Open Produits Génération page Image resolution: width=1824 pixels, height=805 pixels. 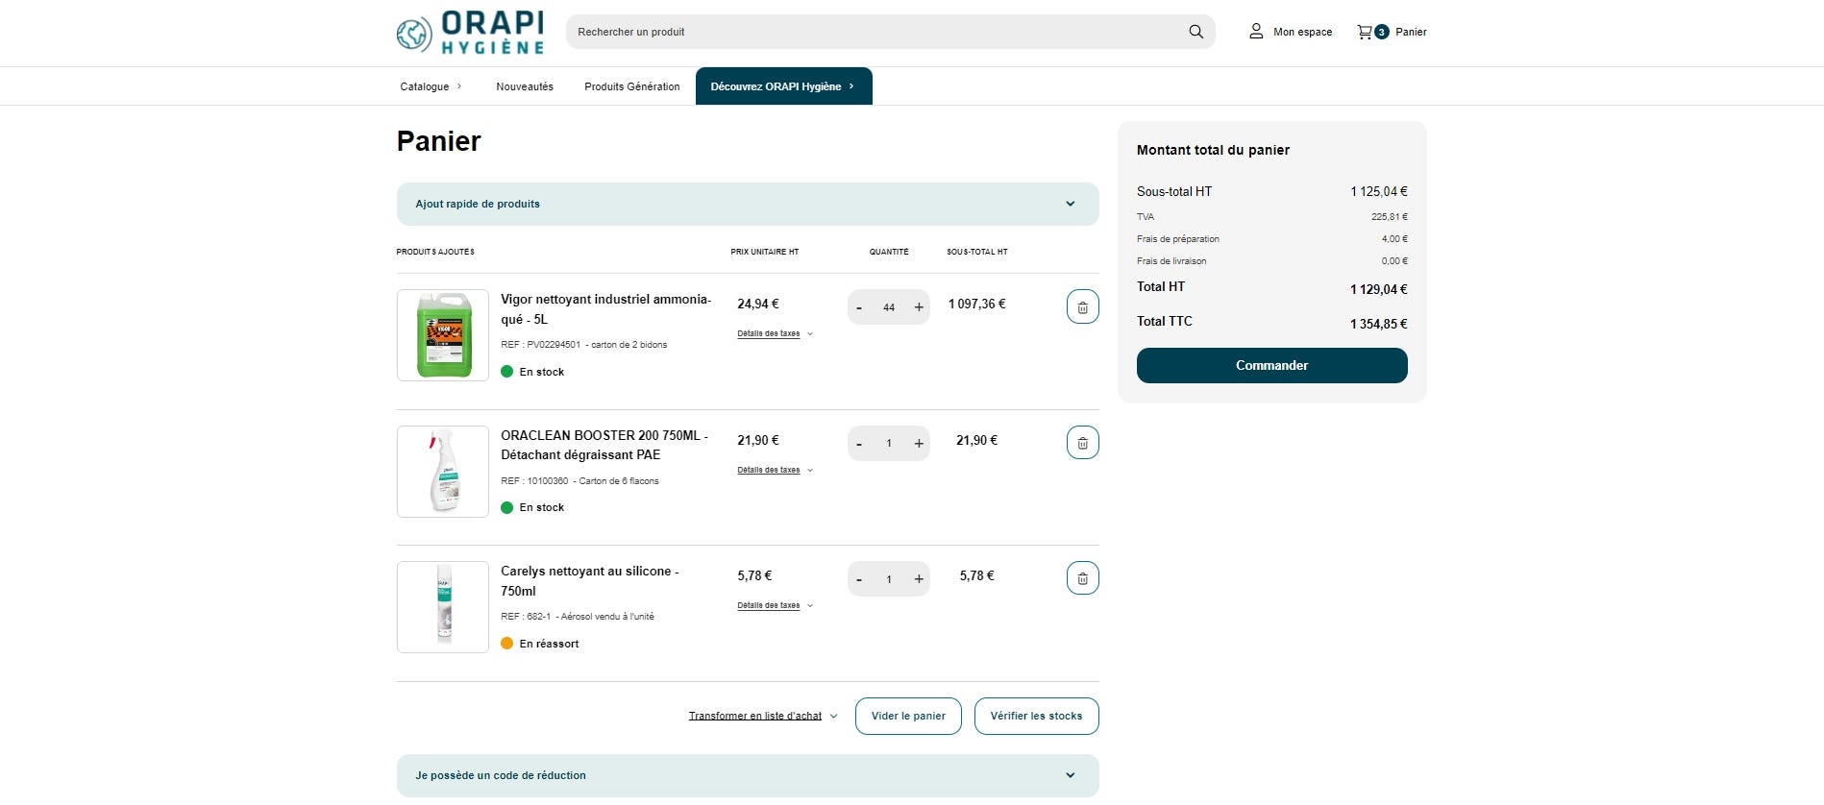[x=632, y=86]
